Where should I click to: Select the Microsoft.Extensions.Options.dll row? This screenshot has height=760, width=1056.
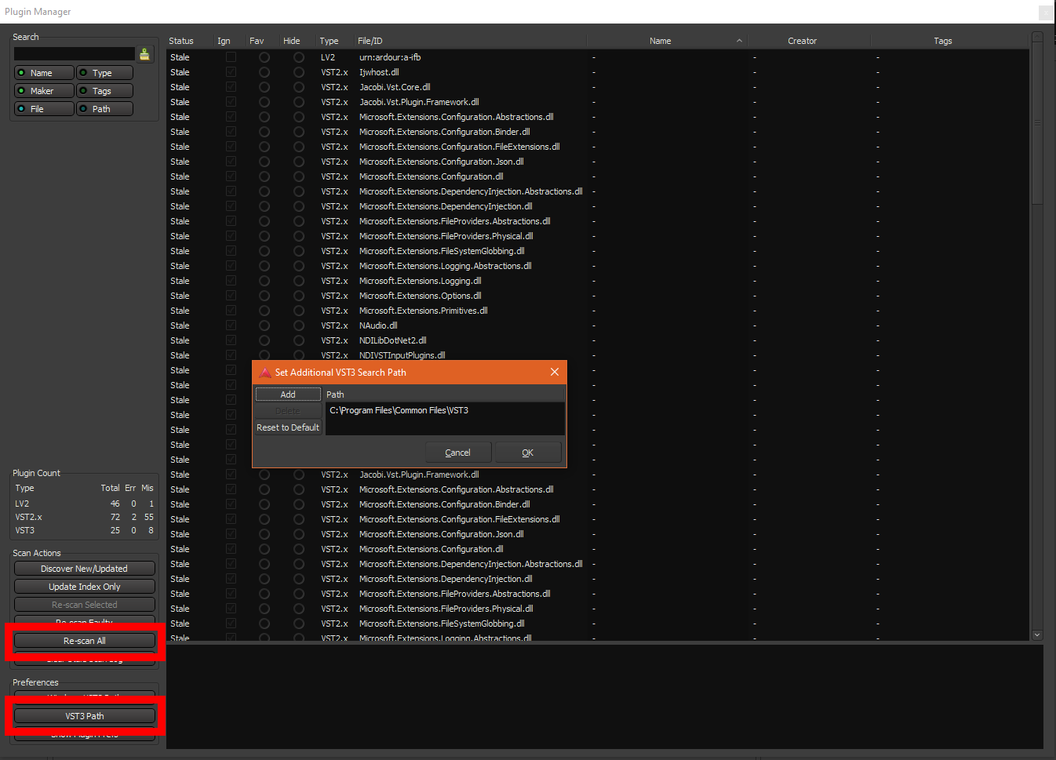click(597, 296)
